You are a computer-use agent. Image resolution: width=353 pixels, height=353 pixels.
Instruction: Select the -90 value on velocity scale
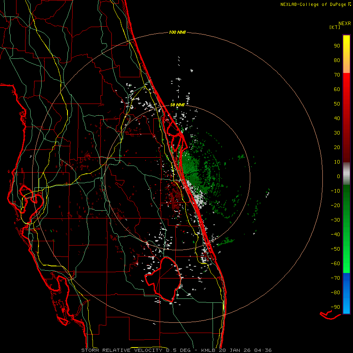coord(335,307)
